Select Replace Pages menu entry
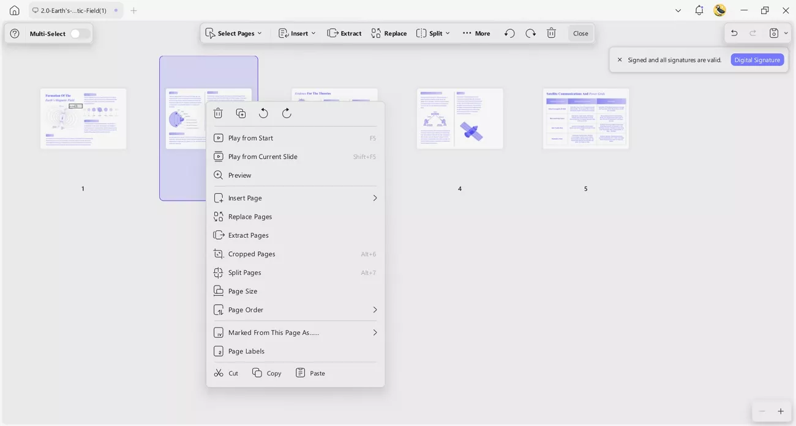The height and width of the screenshot is (426, 796). (x=295, y=216)
